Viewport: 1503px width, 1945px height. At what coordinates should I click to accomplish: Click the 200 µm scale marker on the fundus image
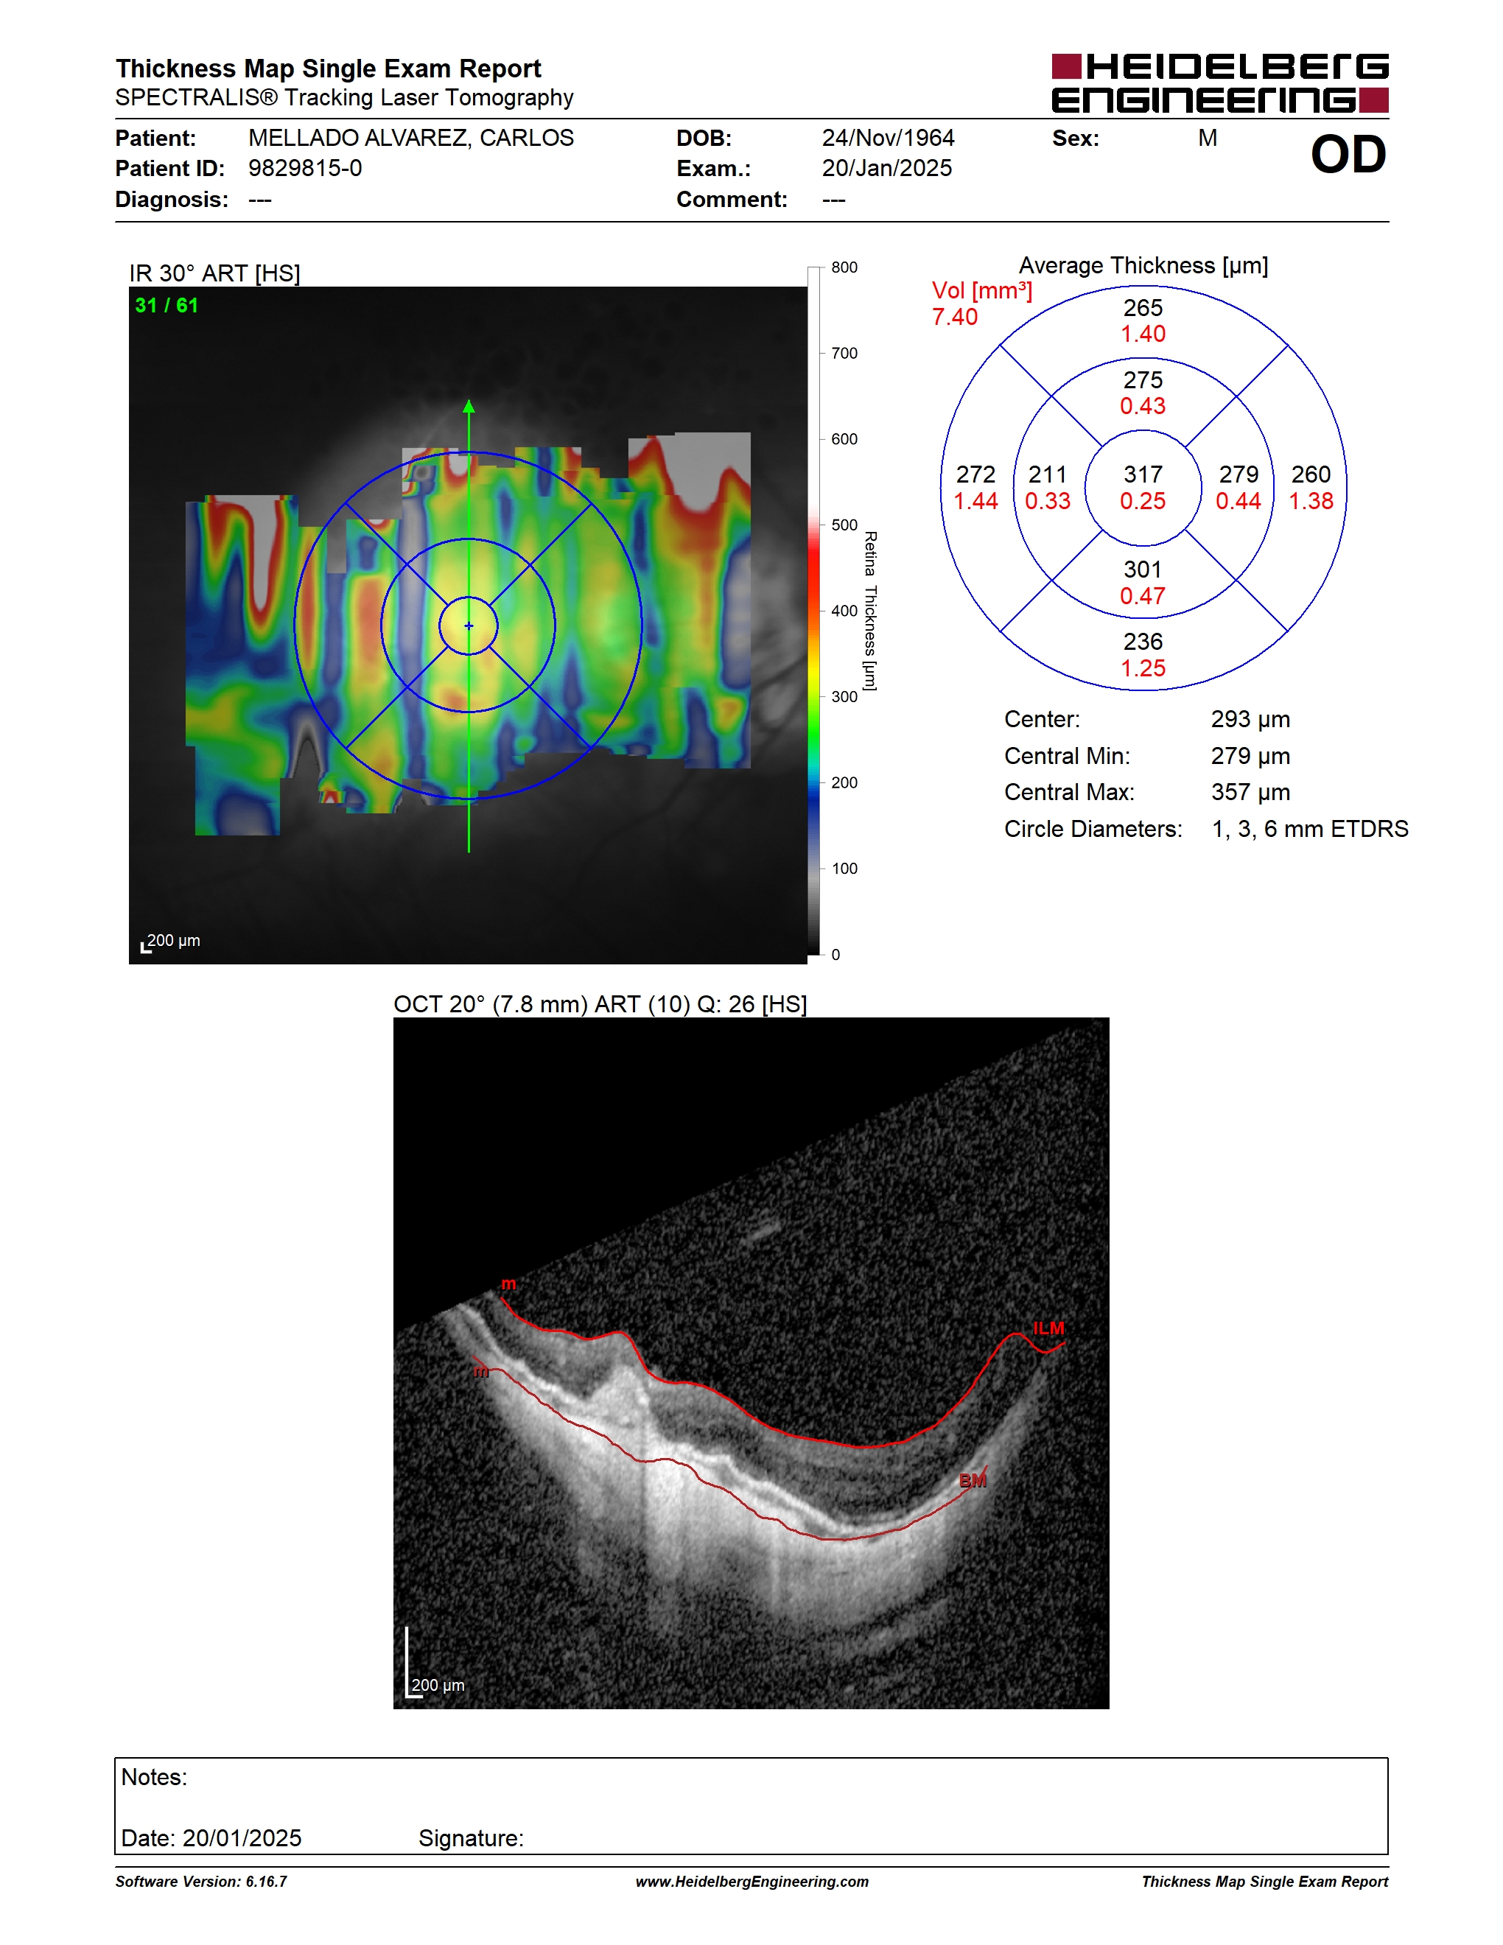coord(171,942)
